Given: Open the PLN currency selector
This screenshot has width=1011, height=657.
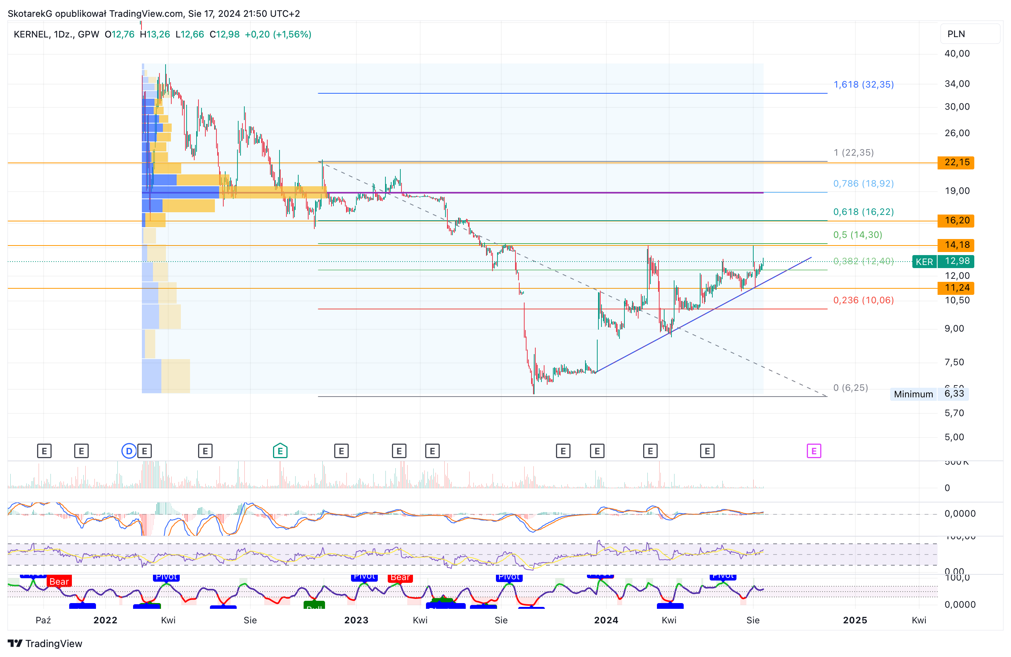Looking at the screenshot, I should [970, 34].
